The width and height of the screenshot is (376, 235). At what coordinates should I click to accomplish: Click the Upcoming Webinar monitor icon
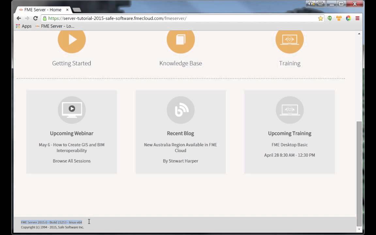(72, 110)
